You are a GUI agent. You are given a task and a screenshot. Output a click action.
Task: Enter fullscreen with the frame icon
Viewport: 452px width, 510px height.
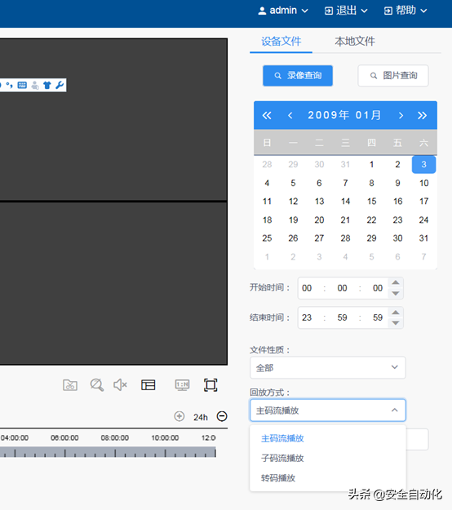210,385
